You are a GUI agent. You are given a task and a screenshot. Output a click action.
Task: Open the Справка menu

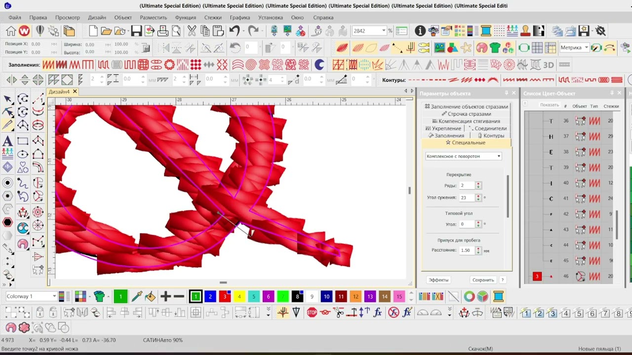[x=323, y=17]
